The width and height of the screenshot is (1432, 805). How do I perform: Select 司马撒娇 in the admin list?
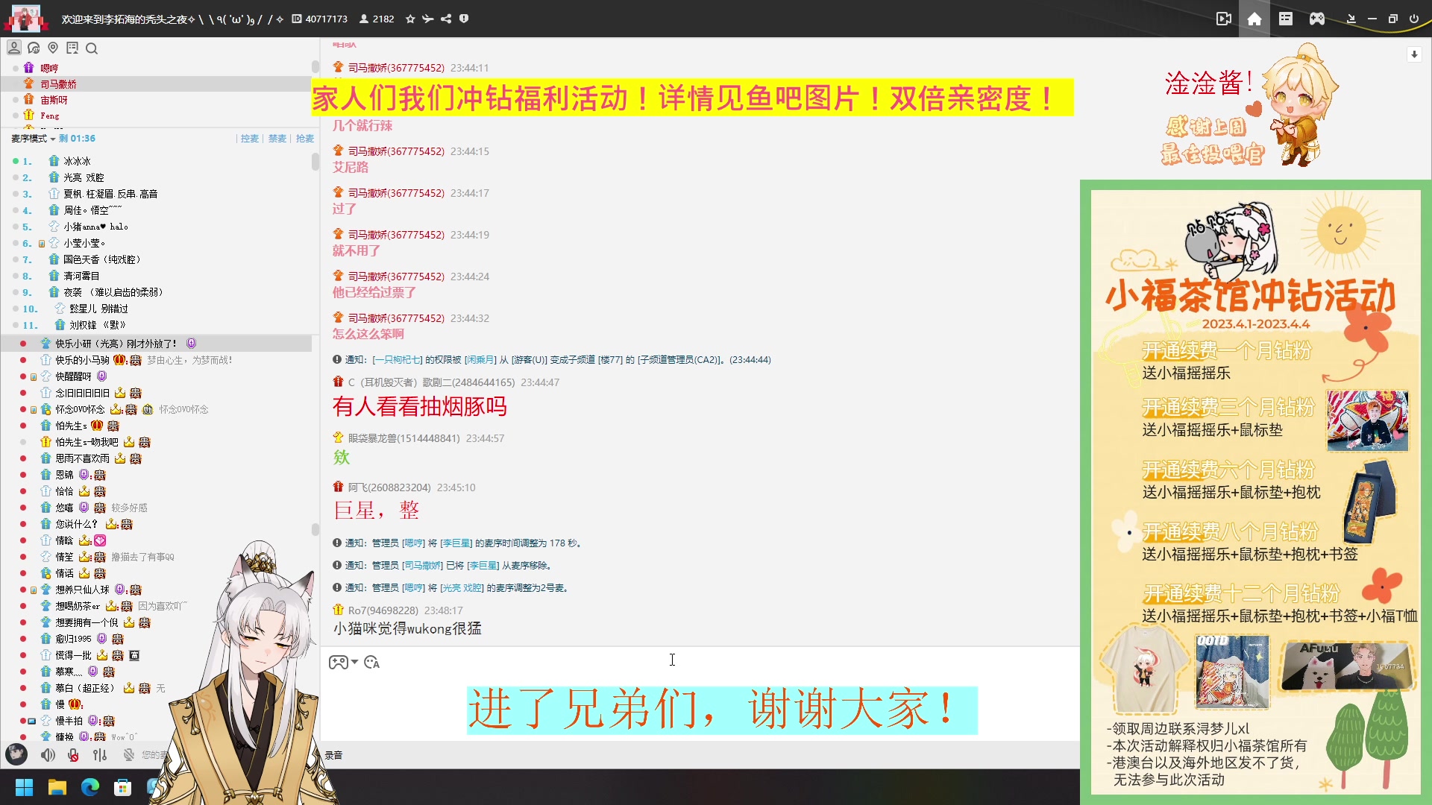pos(58,84)
